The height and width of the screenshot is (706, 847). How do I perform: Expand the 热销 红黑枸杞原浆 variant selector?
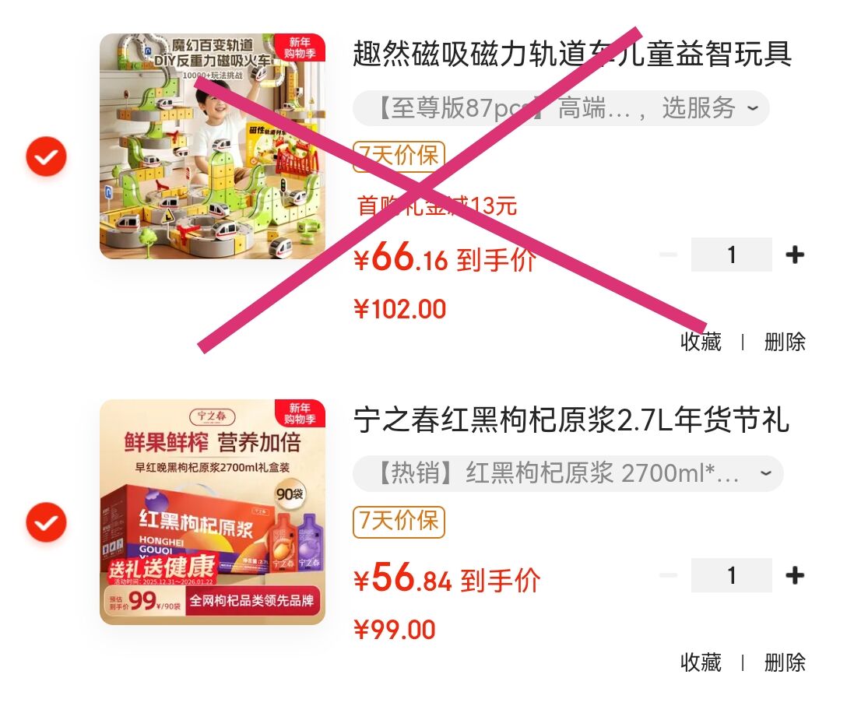tap(568, 474)
